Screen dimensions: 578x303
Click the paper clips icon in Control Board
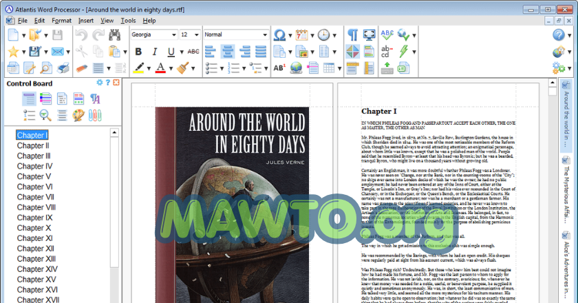[x=95, y=116]
